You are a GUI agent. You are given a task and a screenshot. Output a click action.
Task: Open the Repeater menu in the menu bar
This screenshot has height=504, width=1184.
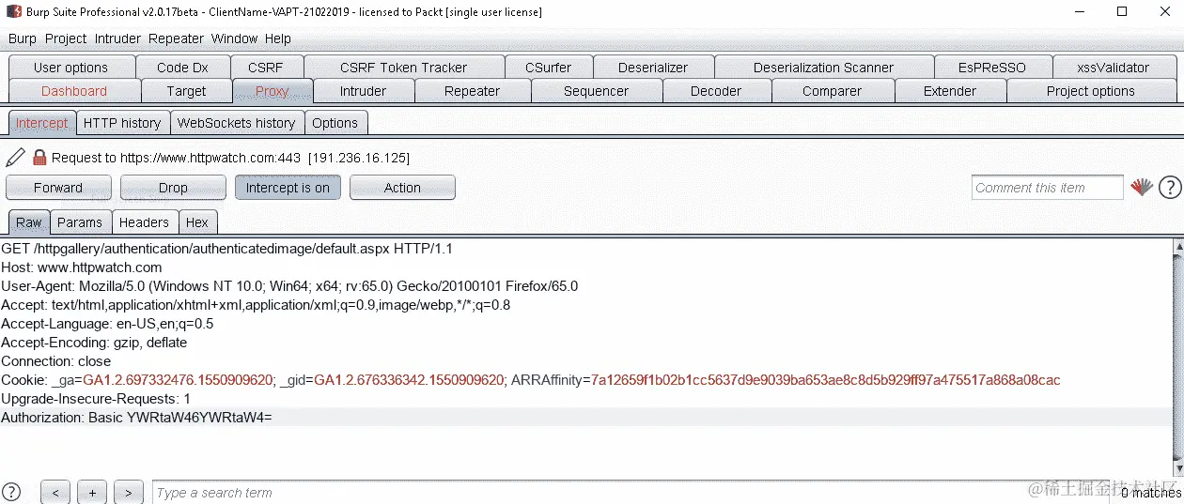[176, 38]
